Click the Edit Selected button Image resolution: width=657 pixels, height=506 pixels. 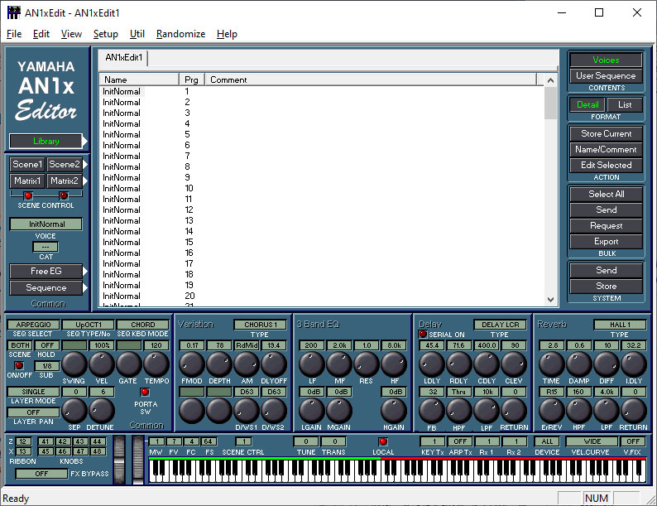(x=606, y=165)
